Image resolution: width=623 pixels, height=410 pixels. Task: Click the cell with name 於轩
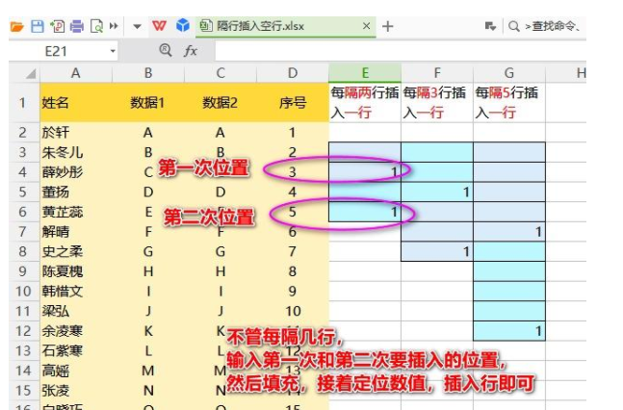(x=76, y=132)
